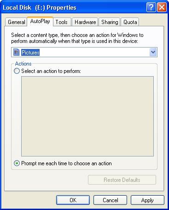
Task: Open the Sharing tab
Action: coord(110,22)
